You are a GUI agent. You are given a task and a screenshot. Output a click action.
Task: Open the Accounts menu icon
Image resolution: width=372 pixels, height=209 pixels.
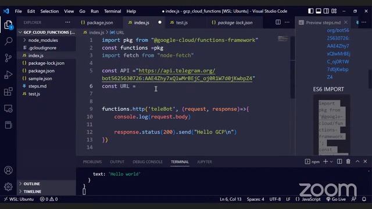point(8,170)
